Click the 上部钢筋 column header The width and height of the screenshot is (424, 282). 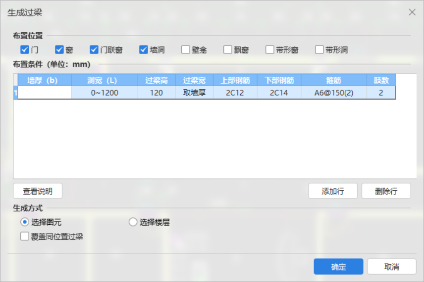pos(235,80)
